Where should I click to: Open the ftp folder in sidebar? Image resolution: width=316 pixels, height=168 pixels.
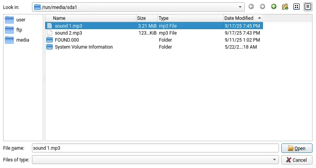19,30
